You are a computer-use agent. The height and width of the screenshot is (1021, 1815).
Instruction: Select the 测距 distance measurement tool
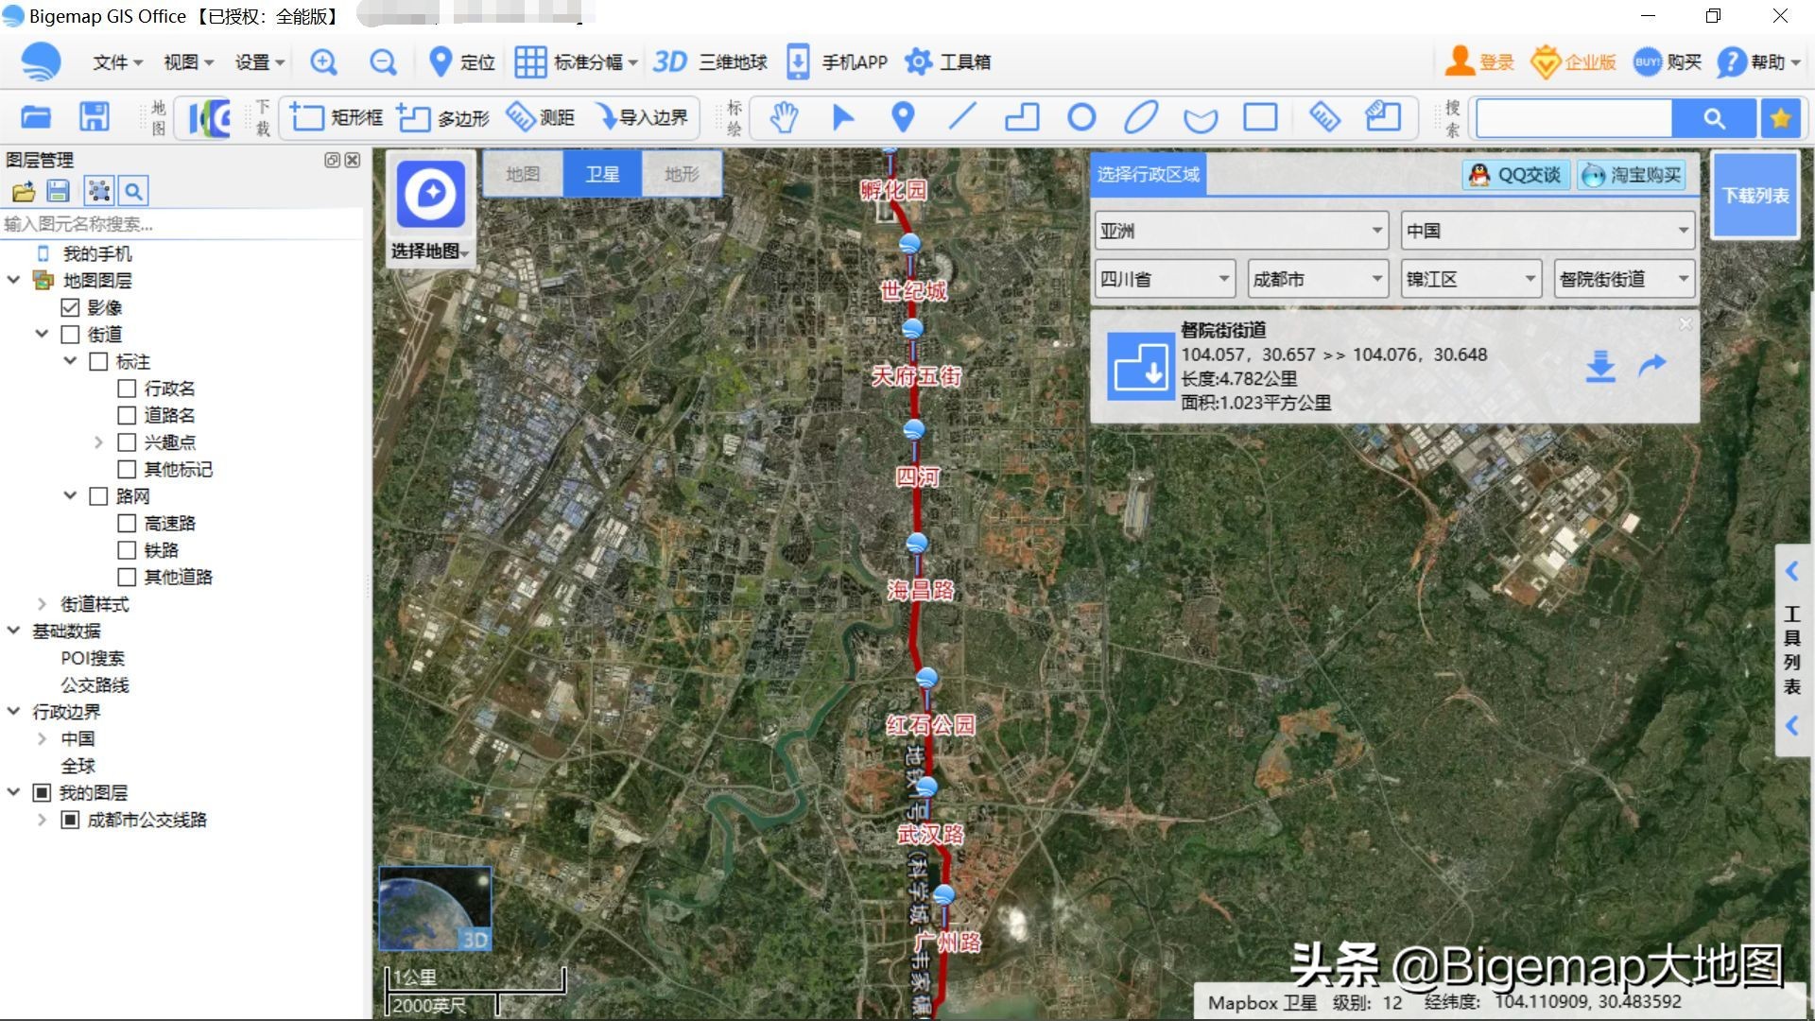542,117
